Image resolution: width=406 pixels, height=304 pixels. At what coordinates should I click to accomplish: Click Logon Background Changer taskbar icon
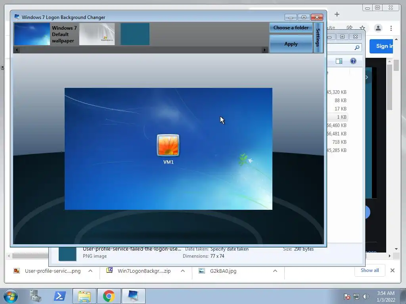134,296
